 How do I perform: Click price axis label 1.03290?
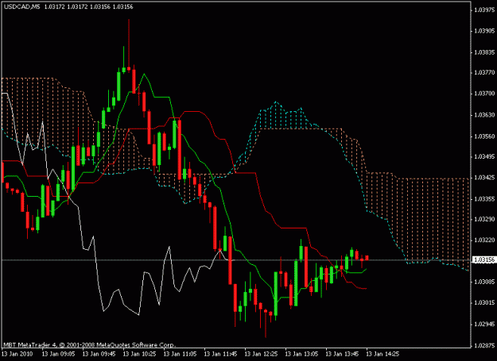tap(484, 220)
